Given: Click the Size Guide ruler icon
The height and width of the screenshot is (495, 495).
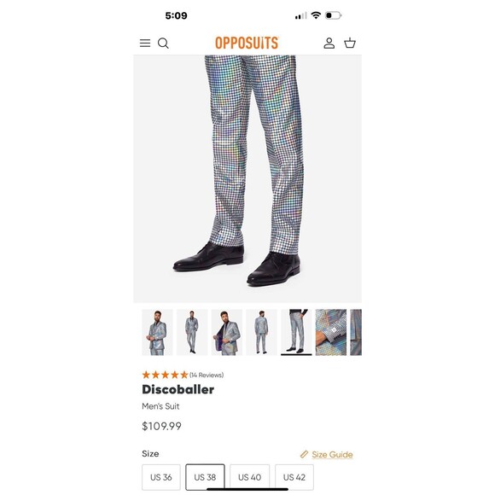Looking at the screenshot, I should click(304, 454).
